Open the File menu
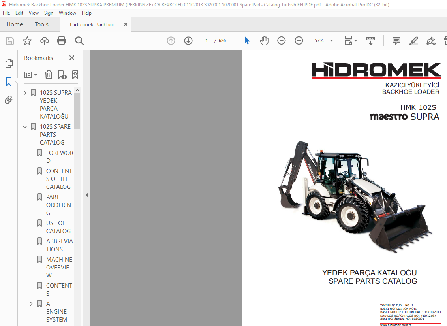The width and height of the screenshot is (447, 326). click(x=6, y=13)
